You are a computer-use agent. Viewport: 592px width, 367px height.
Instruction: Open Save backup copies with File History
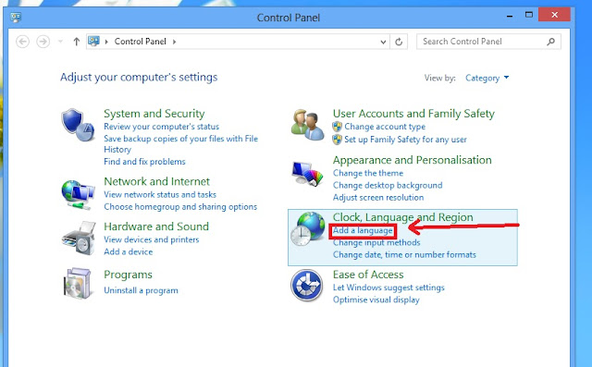tap(181, 143)
